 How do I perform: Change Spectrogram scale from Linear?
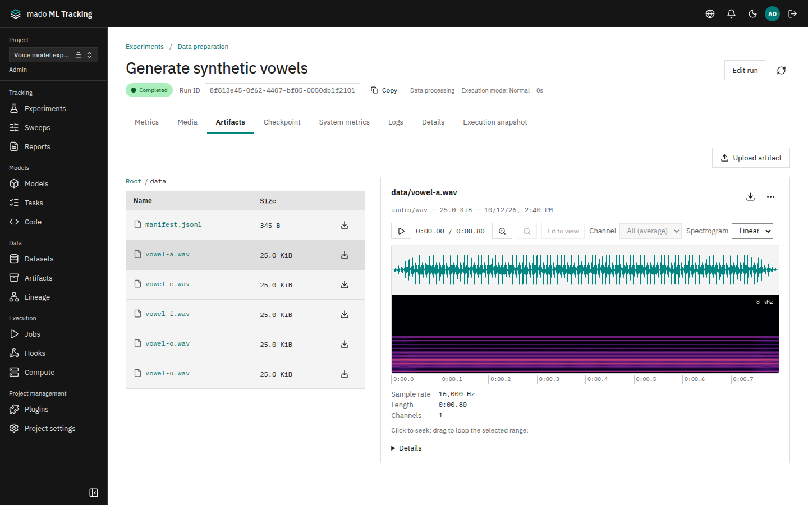[752, 231]
